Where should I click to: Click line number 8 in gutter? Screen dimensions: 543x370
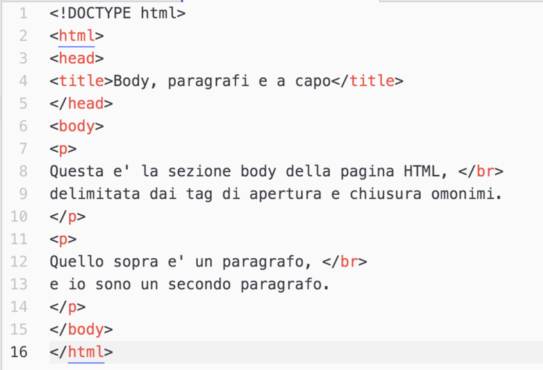tap(23, 171)
